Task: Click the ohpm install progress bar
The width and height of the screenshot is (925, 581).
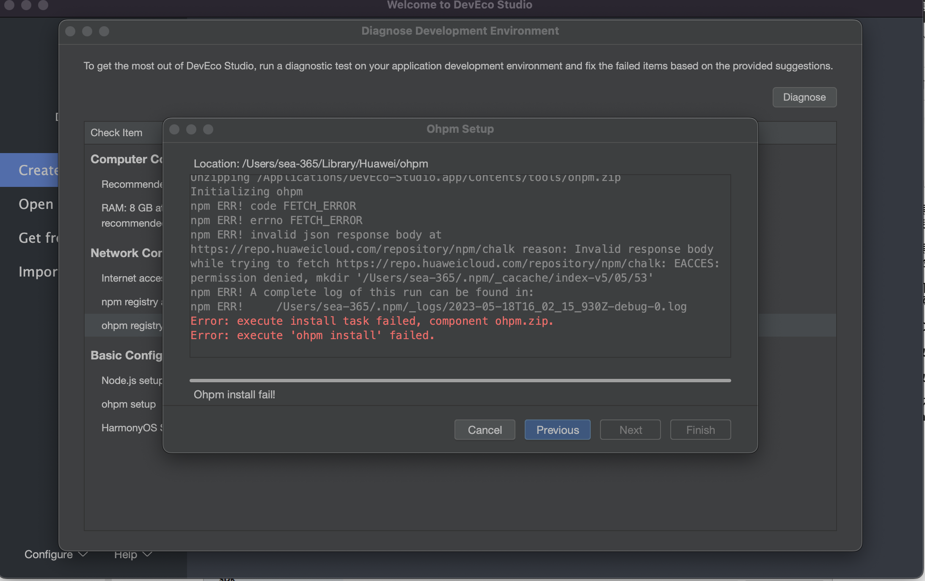Action: point(460,381)
